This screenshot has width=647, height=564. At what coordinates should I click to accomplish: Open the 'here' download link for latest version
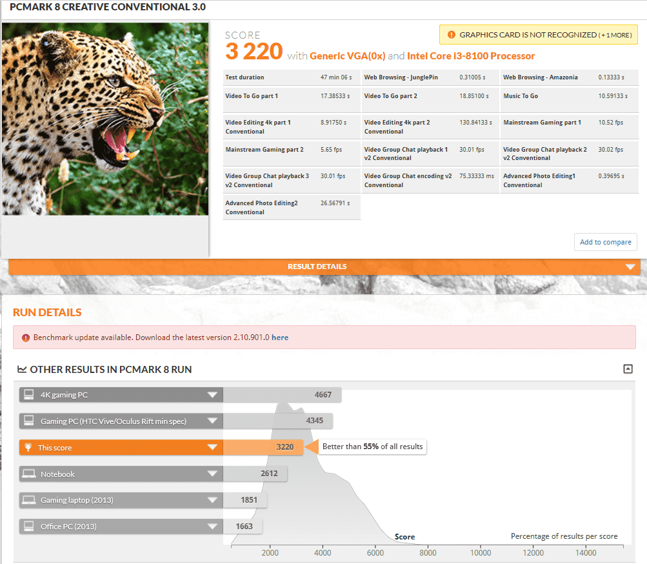(280, 337)
